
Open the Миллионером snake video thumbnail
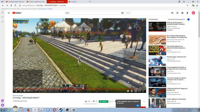tap(157, 40)
